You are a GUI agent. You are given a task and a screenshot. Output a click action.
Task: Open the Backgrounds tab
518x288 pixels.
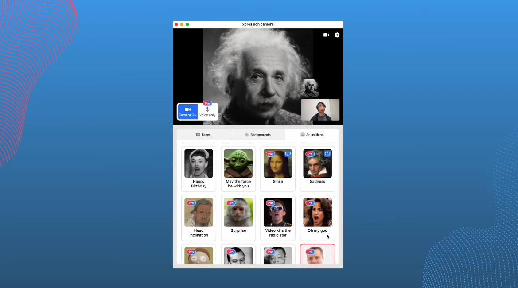(x=258, y=134)
